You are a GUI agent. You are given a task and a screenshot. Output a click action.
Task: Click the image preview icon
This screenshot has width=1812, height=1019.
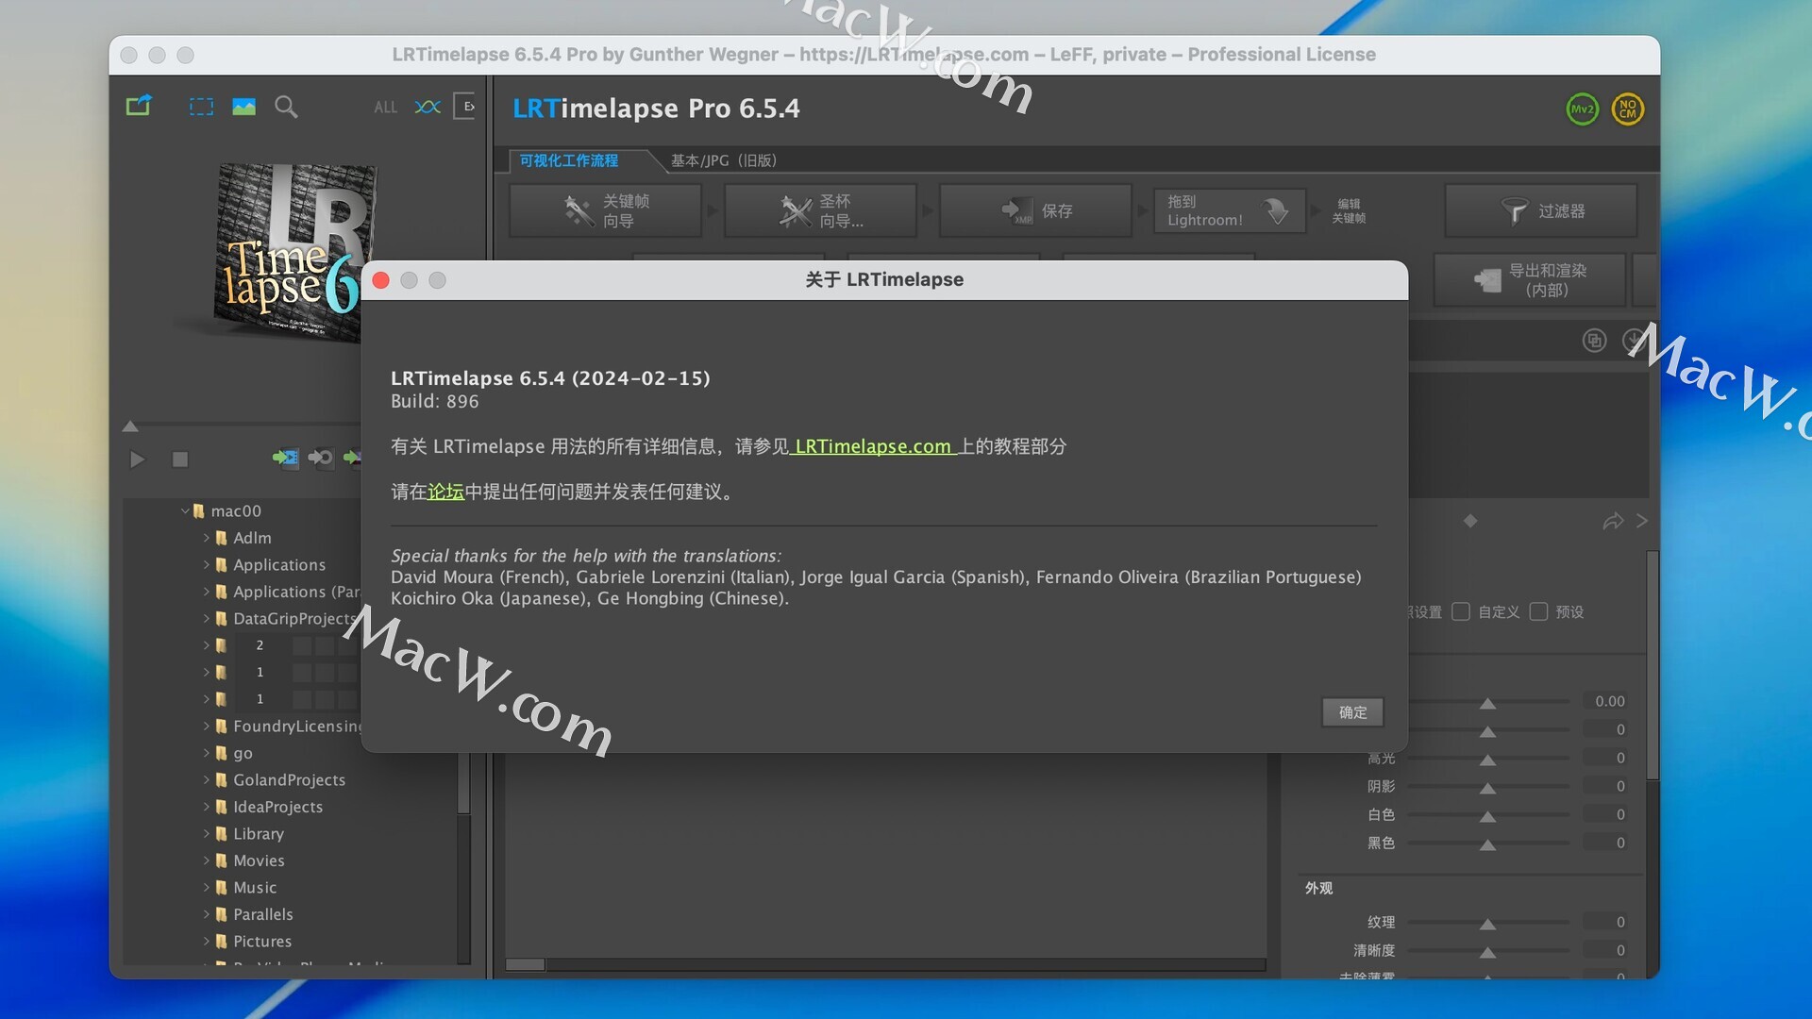pos(243,107)
